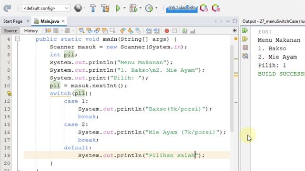Switch to the Source view
The image size is (305, 171).
pyautogui.click(x=10, y=30)
